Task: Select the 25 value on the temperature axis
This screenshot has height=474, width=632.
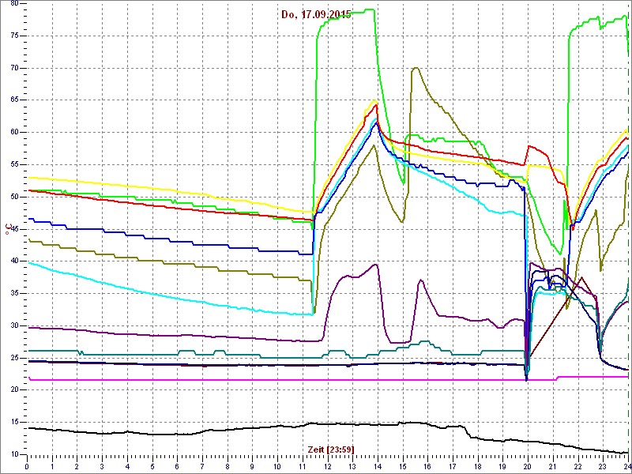Action: point(14,358)
